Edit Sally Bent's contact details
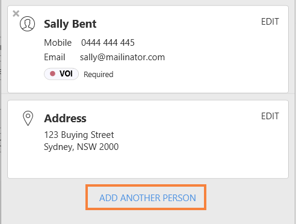 [270, 22]
